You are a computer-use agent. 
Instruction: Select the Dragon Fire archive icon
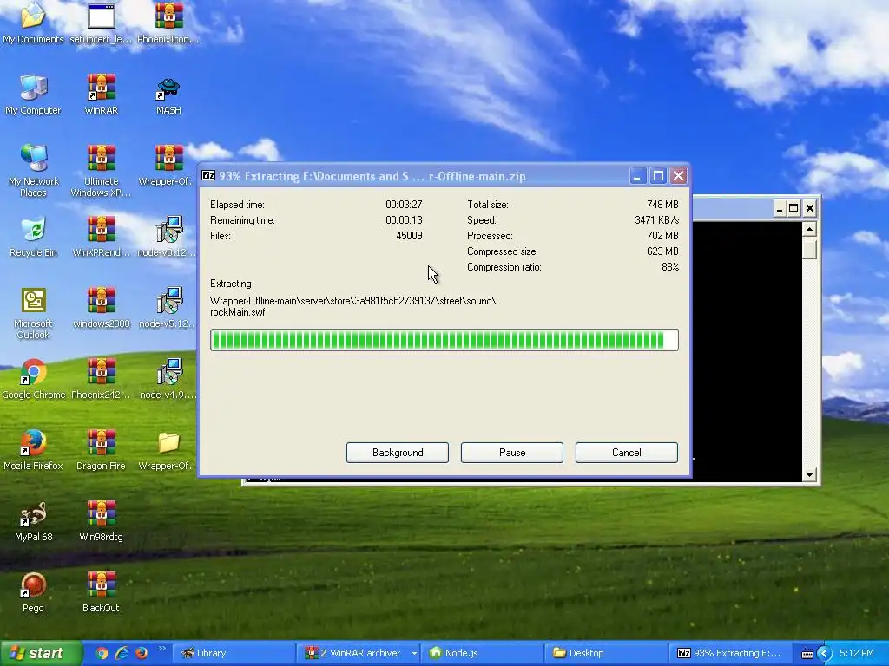click(x=101, y=450)
